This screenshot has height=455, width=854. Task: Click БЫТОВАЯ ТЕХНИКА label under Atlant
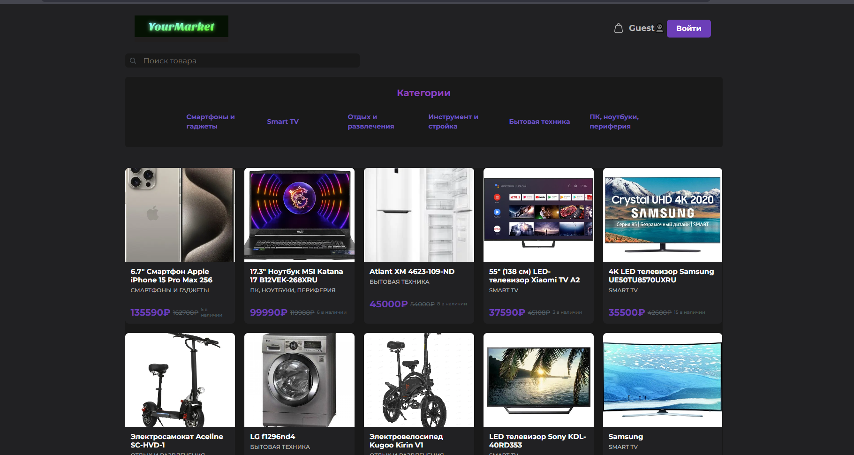[400, 282]
